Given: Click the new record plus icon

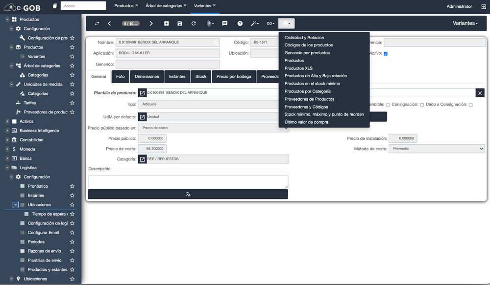Looking at the screenshot, I should [x=167, y=23].
